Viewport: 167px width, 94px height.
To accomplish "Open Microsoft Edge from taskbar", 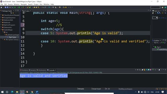I will click(12, 92).
